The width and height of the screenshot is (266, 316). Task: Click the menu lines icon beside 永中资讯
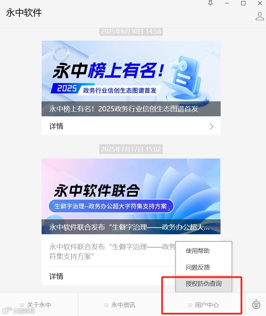coord(106,305)
